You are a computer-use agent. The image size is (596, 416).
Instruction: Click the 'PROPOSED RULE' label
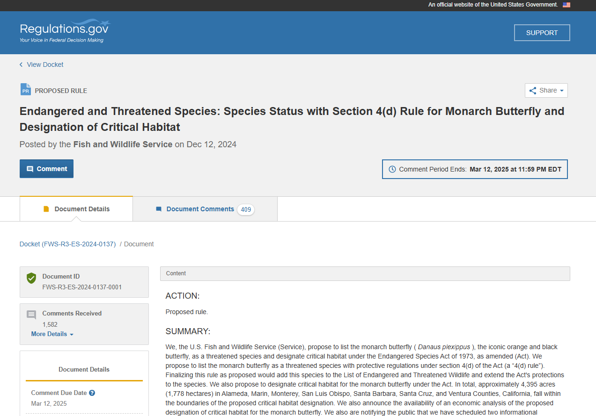[61, 91]
